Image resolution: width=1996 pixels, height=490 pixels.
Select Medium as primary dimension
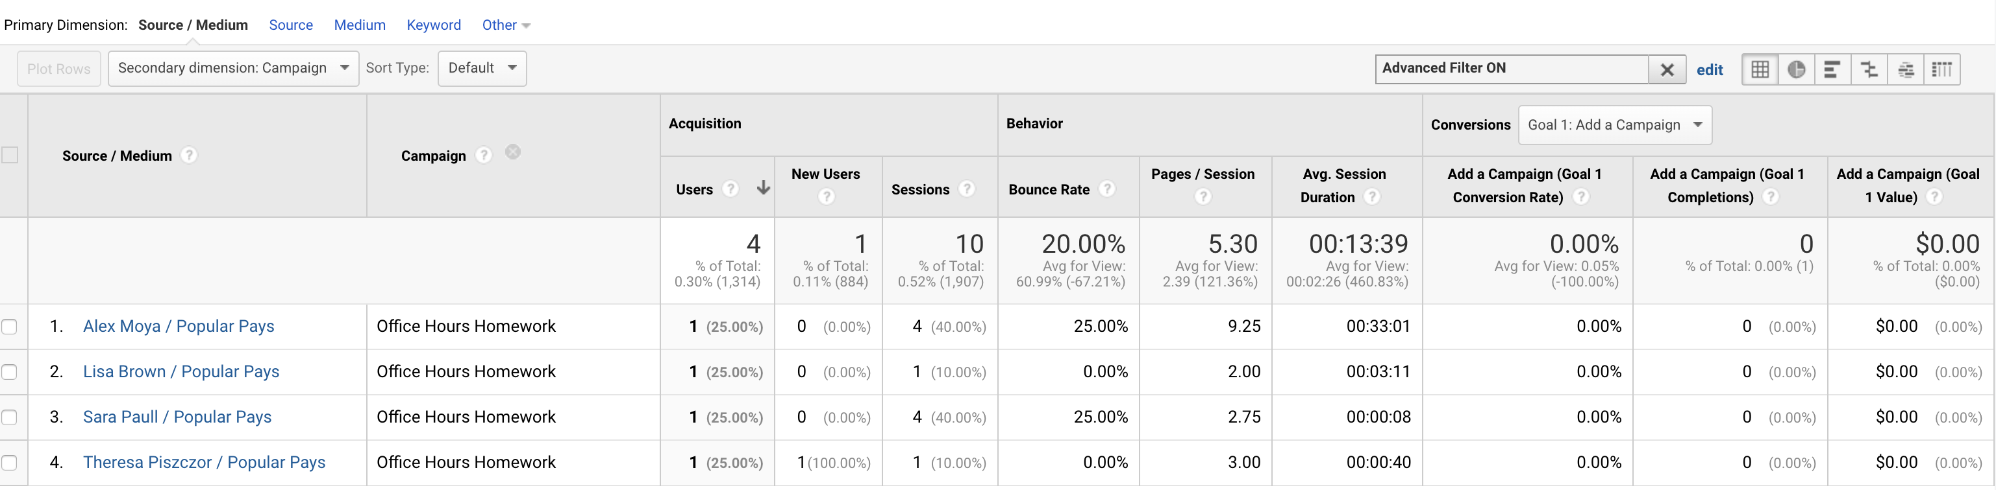point(360,25)
